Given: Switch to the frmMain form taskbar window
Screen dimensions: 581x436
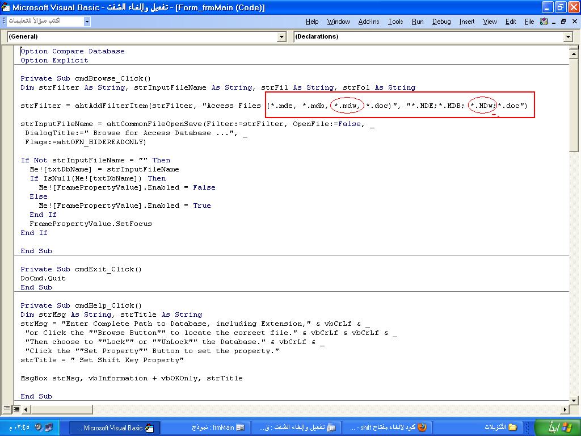Looking at the screenshot, I should pyautogui.click(x=205, y=427).
